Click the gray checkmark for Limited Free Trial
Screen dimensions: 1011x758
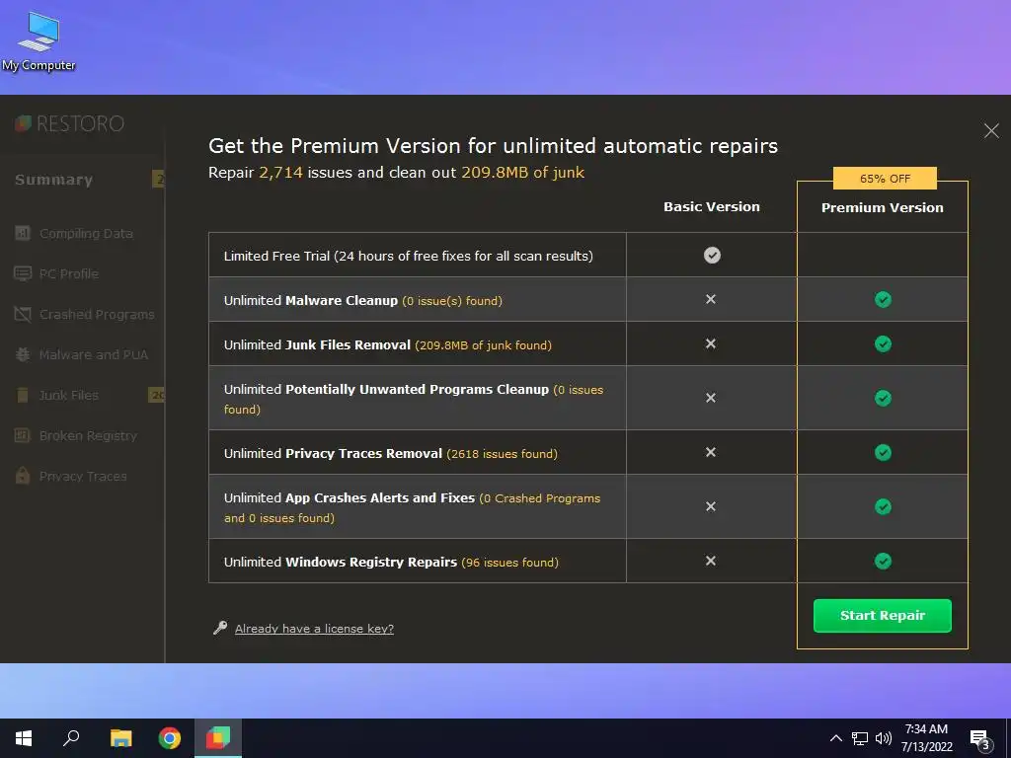coord(712,256)
